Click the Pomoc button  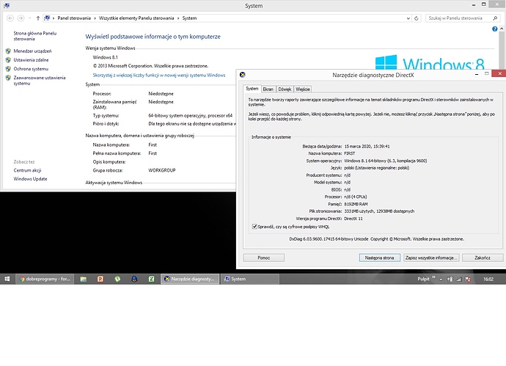[x=264, y=258]
